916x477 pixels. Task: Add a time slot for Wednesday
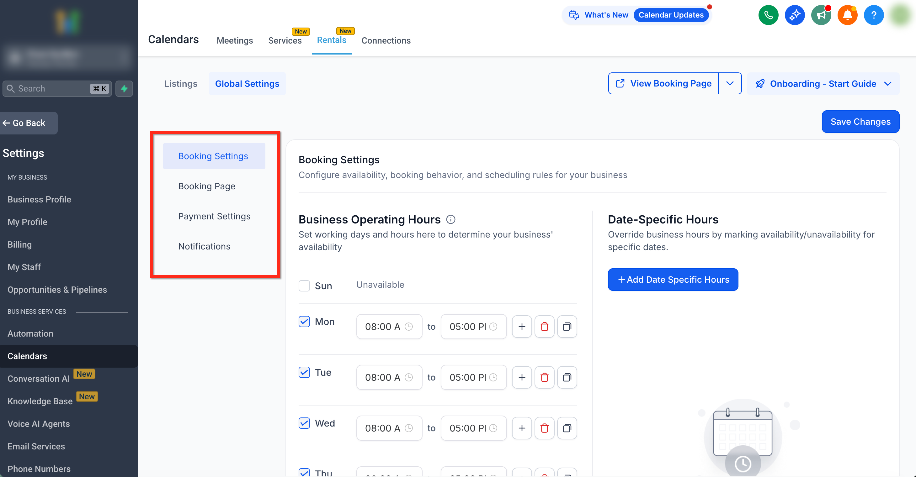(522, 428)
